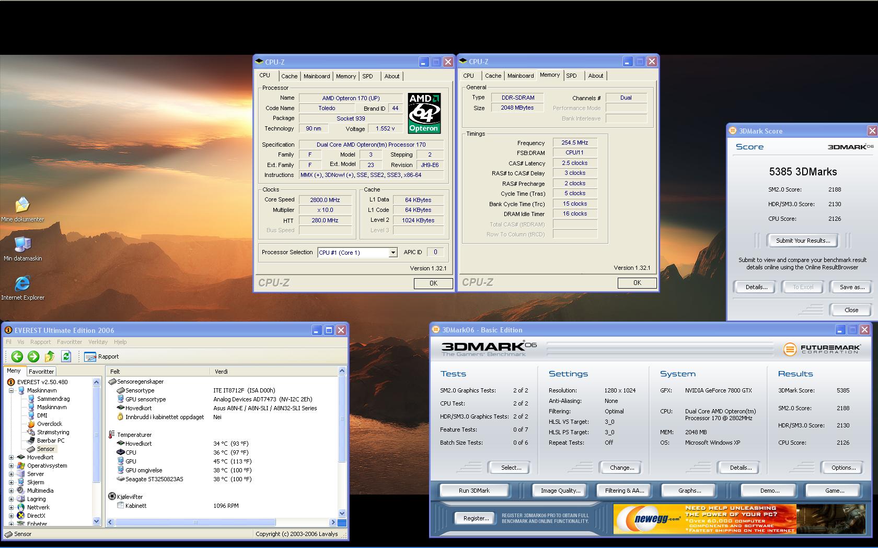878x548 pixels.
Task: Click Select button under Tests
Action: tap(511, 468)
